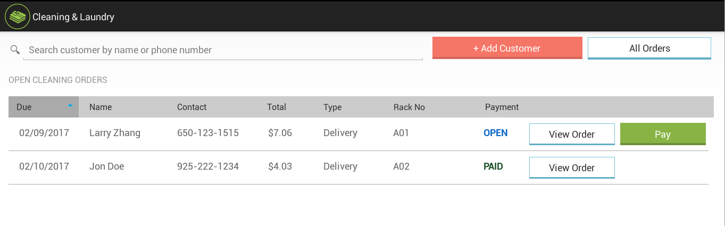Screen dimensions: 725x226
Task: Click the Contact column header
Action: point(191,107)
